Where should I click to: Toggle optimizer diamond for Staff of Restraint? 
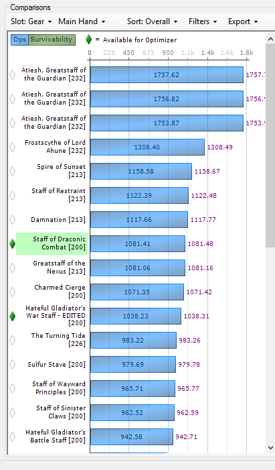12,195
